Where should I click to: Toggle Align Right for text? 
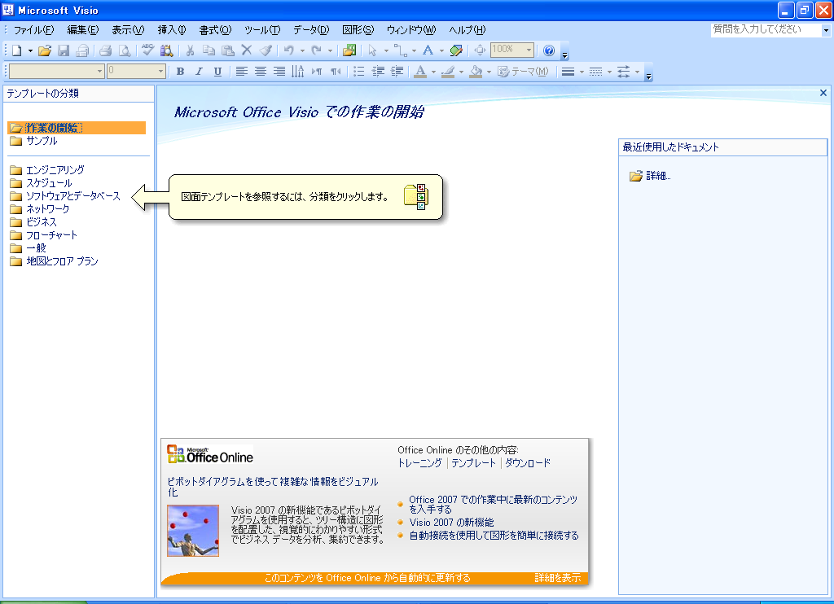[279, 72]
